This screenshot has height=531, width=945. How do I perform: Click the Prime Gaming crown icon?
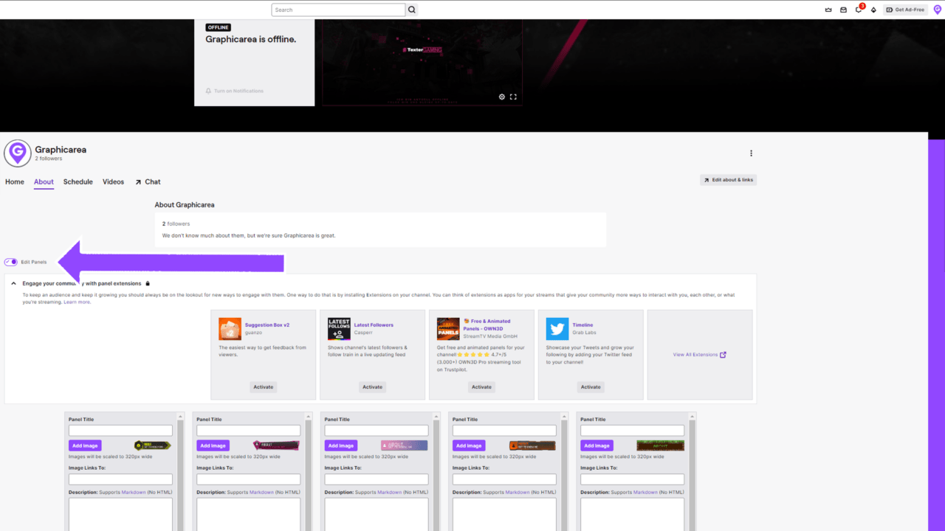tap(828, 10)
